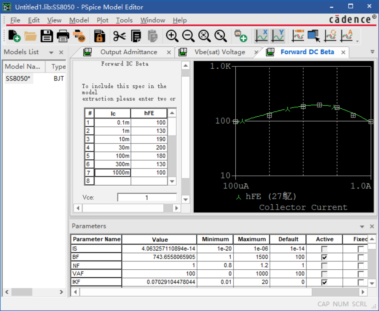Click Ic/hFE table scroll up arrow

[x=172, y=113]
